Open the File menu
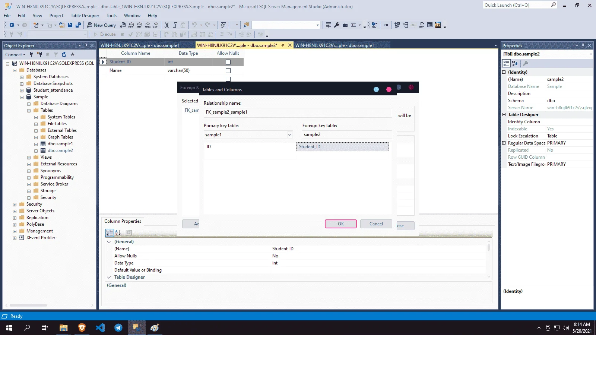Screen dimensions: 596x374 click(x=7, y=16)
